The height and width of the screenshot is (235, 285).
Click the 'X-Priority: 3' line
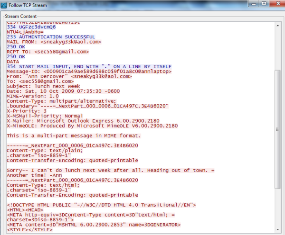[27, 111]
